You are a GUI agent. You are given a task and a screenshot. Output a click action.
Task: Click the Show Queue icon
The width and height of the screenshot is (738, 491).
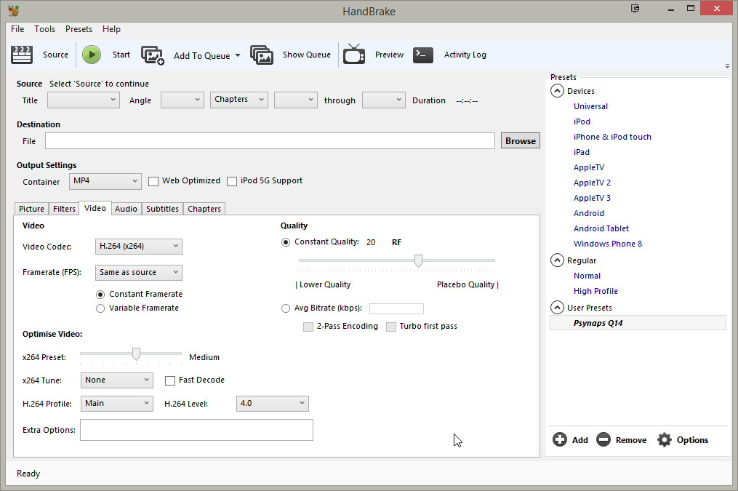pos(262,55)
